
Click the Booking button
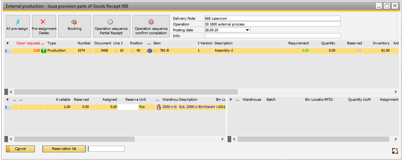coord(75,26)
